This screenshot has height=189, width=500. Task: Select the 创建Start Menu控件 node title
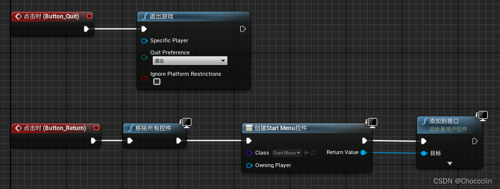tap(281, 129)
